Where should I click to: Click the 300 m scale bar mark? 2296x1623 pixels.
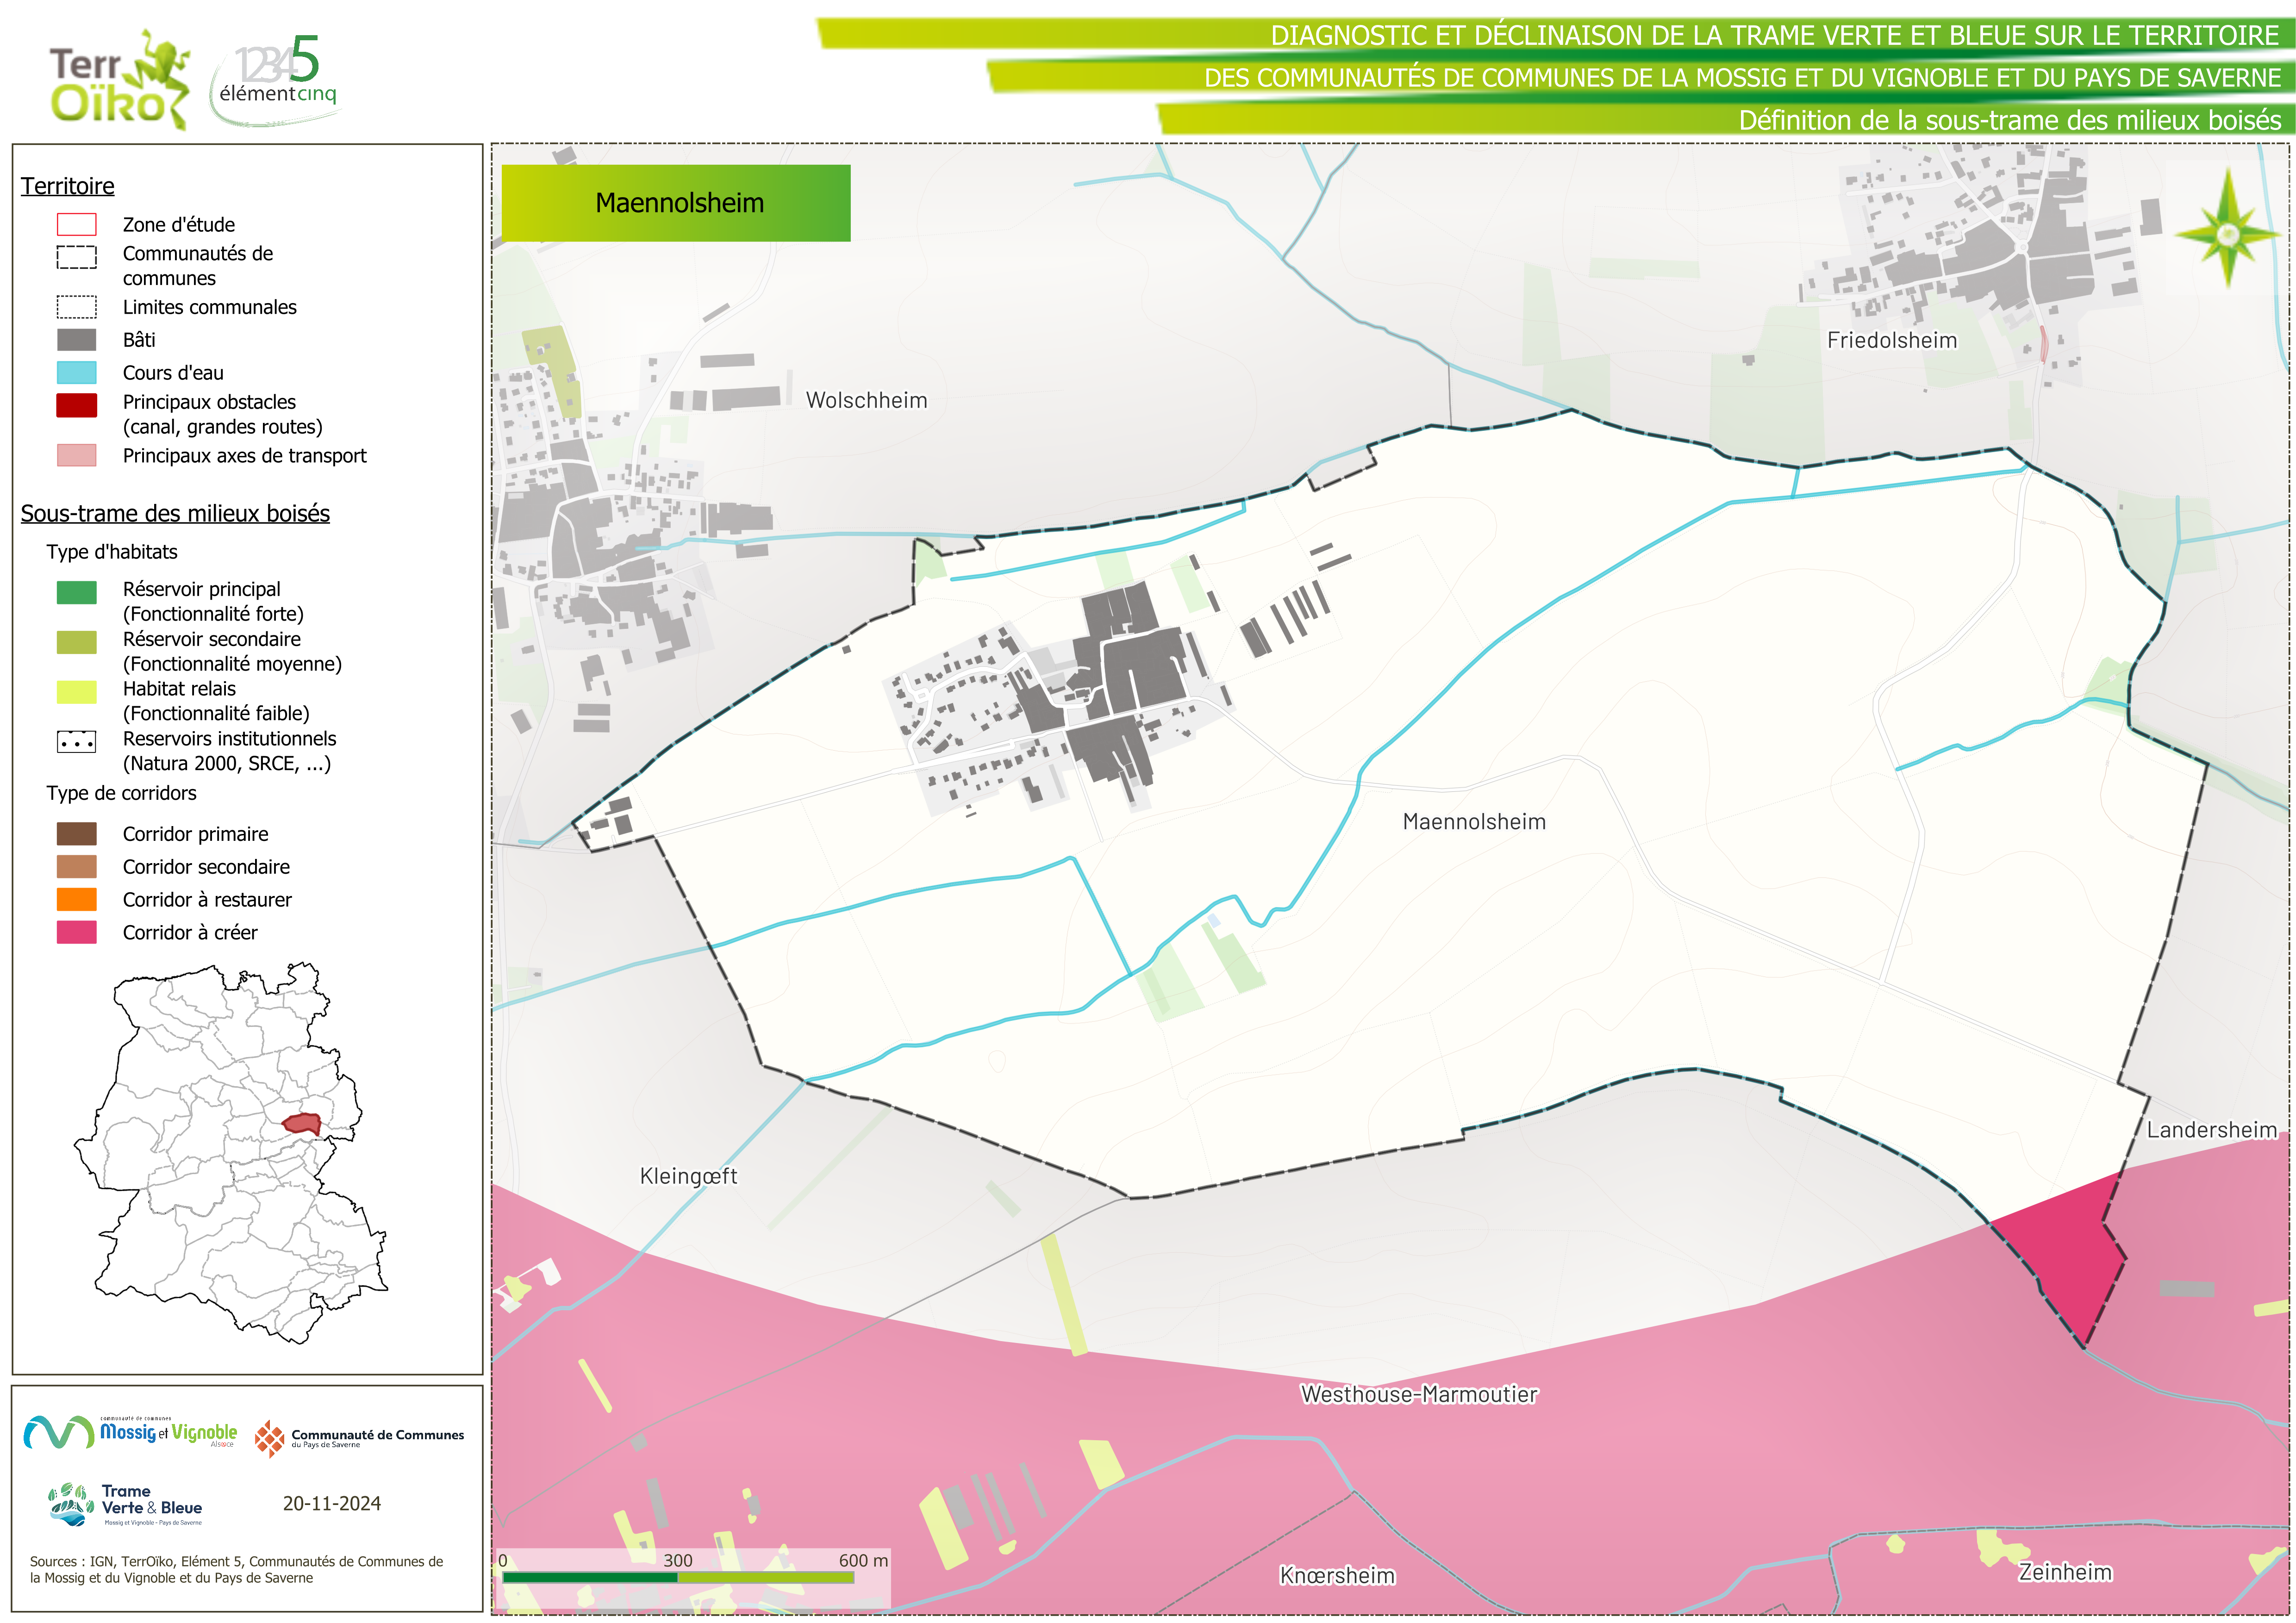point(678,1561)
